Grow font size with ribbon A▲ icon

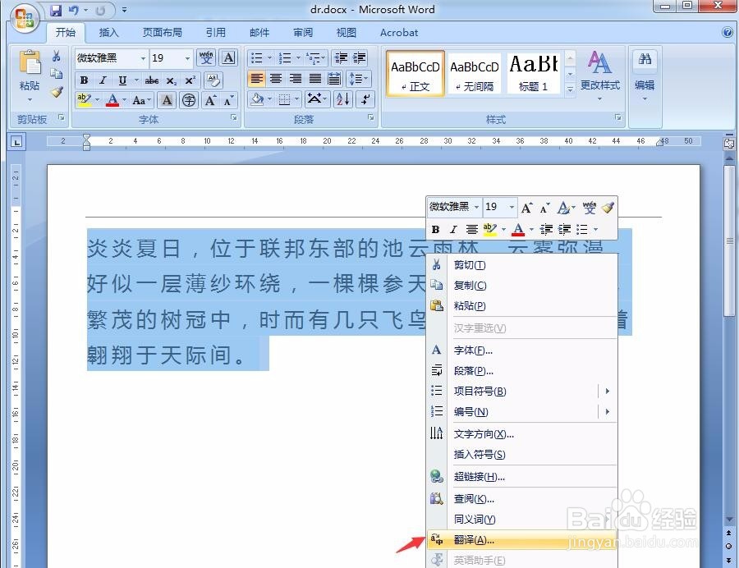click(209, 100)
